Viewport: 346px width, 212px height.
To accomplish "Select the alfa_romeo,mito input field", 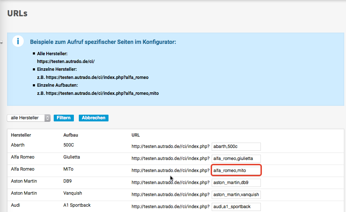I will tap(236, 171).
